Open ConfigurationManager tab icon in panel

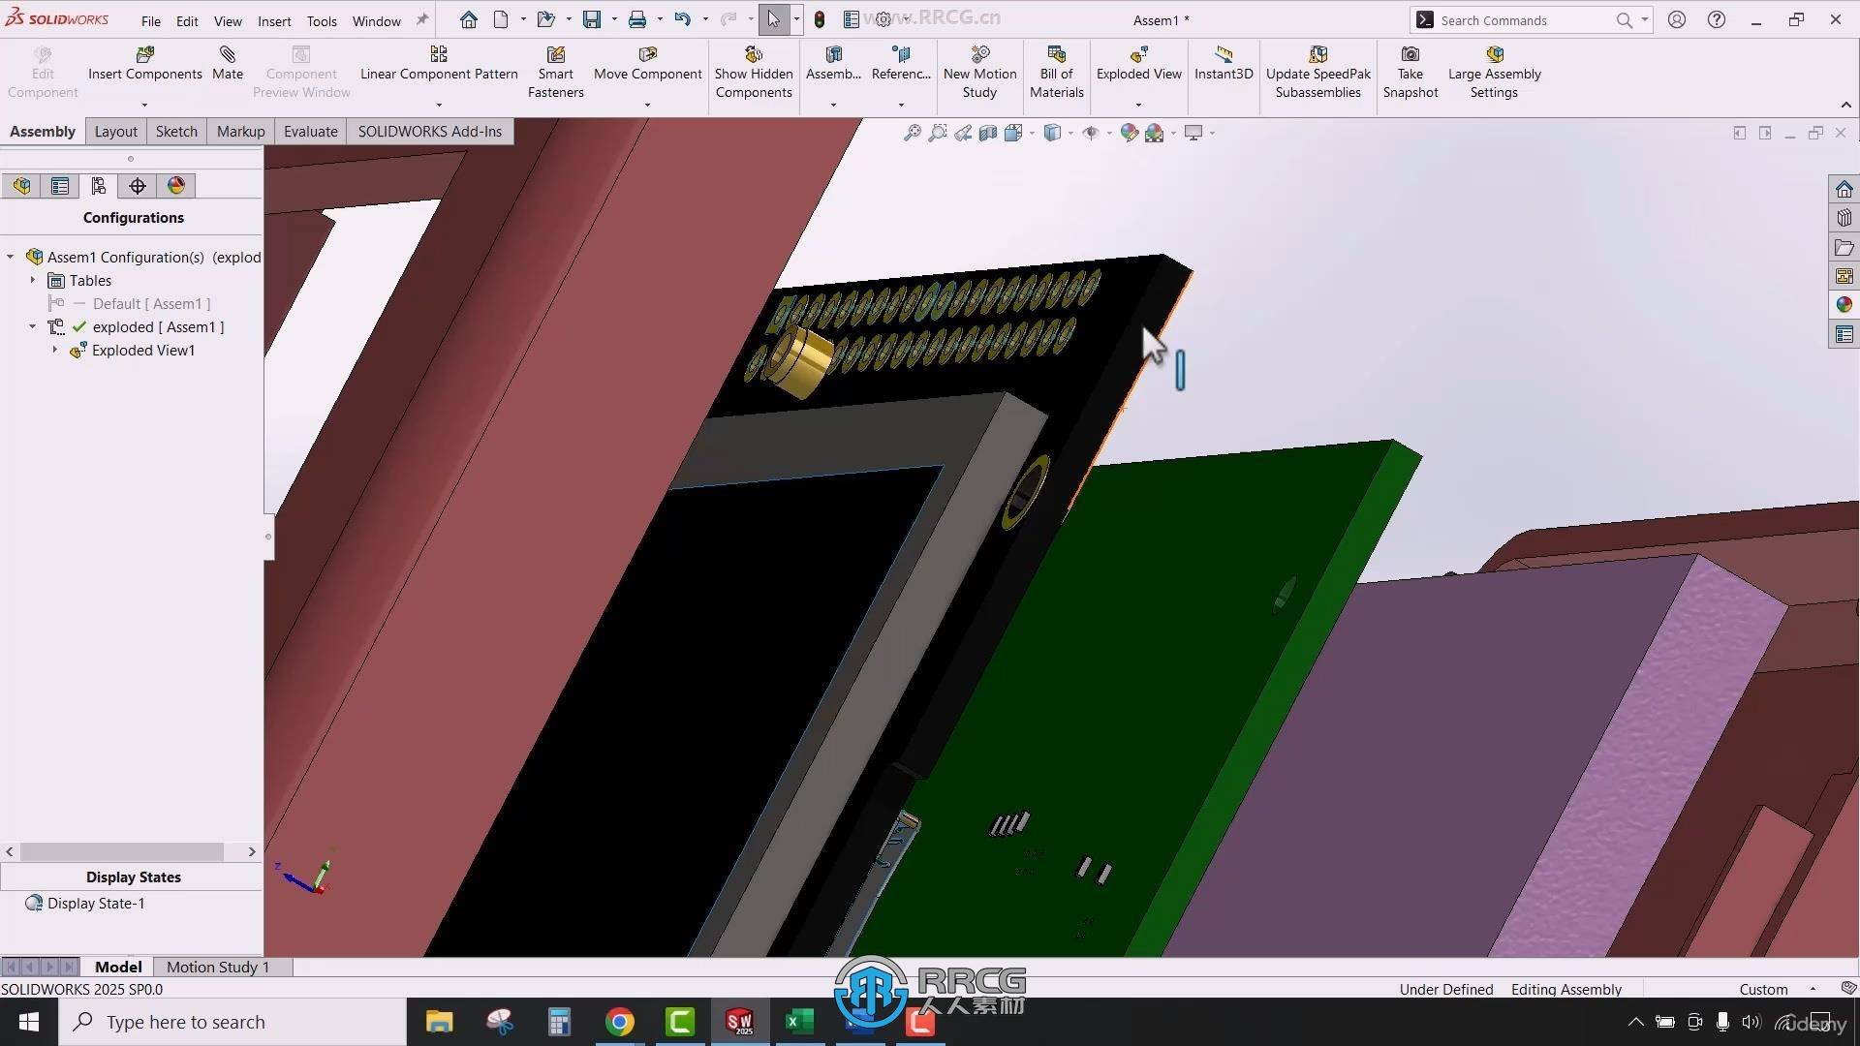tap(98, 186)
